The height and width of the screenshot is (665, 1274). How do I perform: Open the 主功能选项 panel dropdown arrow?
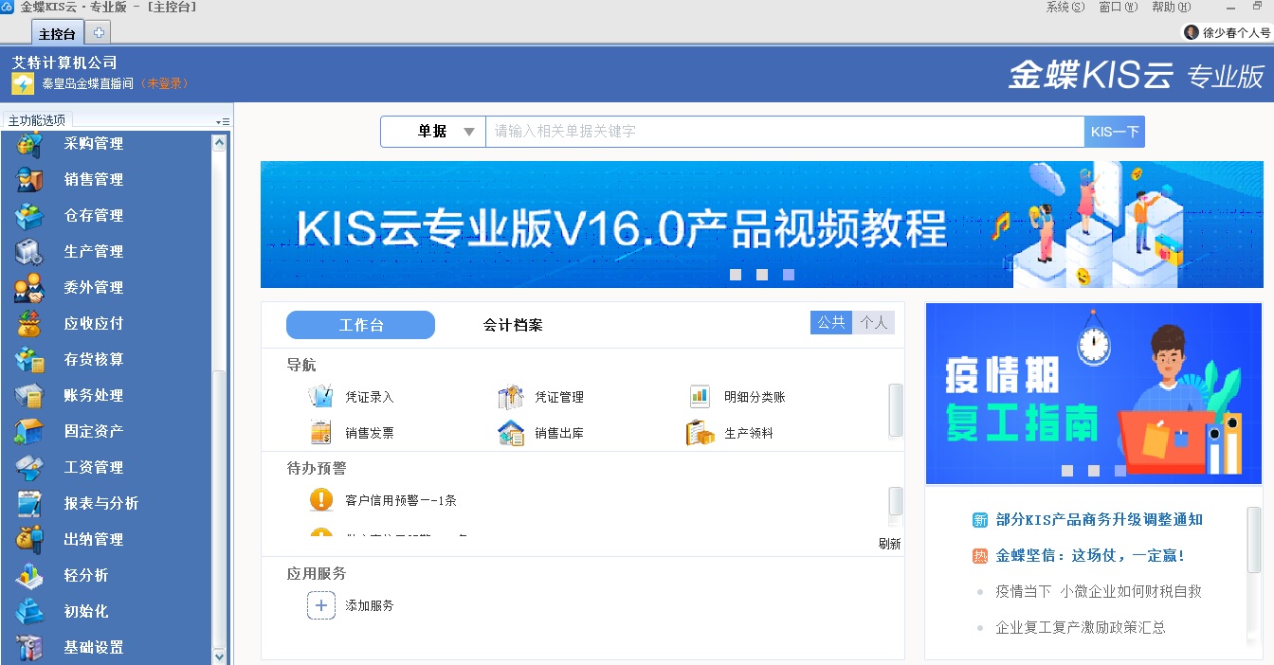[222, 121]
